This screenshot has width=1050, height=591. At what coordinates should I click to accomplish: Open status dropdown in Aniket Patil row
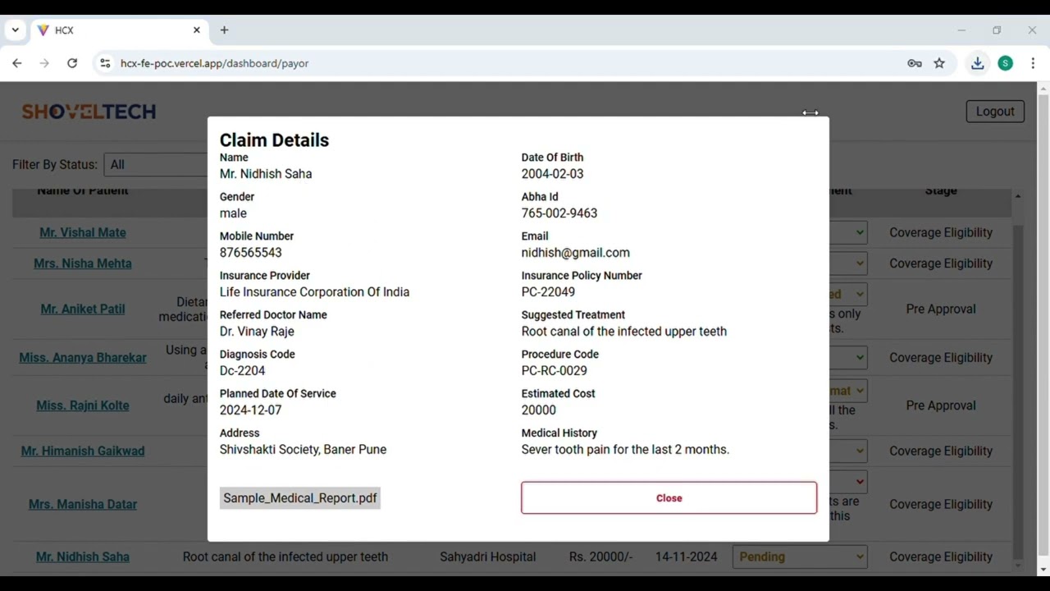click(x=848, y=294)
